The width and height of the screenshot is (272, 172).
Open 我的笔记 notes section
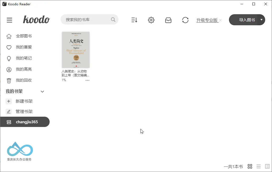24,58
